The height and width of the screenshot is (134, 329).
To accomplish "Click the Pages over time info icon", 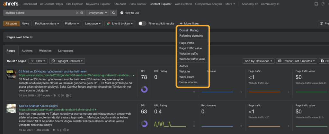I will click(31, 37).
